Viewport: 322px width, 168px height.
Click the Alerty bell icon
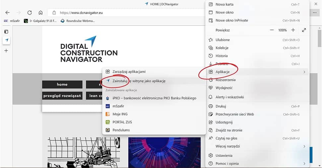[211, 97]
